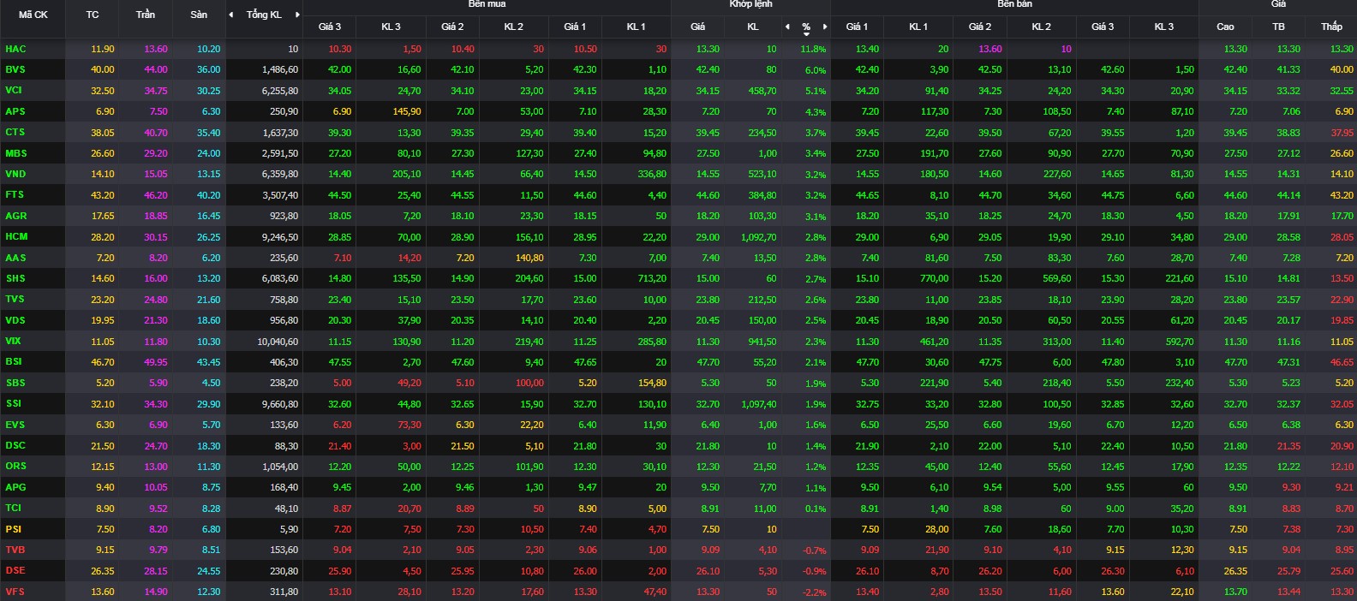The width and height of the screenshot is (1357, 601).
Task: Sort by the Mã CK column header
Action: pos(33,15)
